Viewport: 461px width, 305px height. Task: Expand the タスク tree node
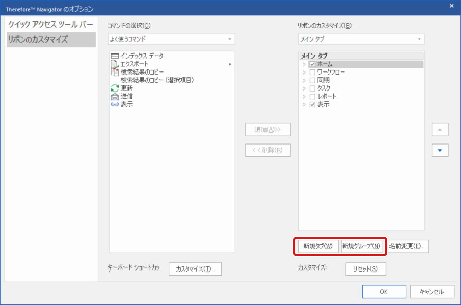pos(304,88)
